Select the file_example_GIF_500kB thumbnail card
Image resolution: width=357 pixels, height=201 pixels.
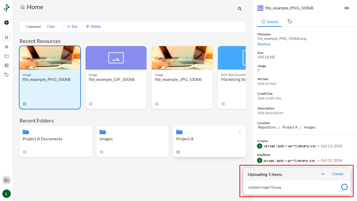point(116,77)
